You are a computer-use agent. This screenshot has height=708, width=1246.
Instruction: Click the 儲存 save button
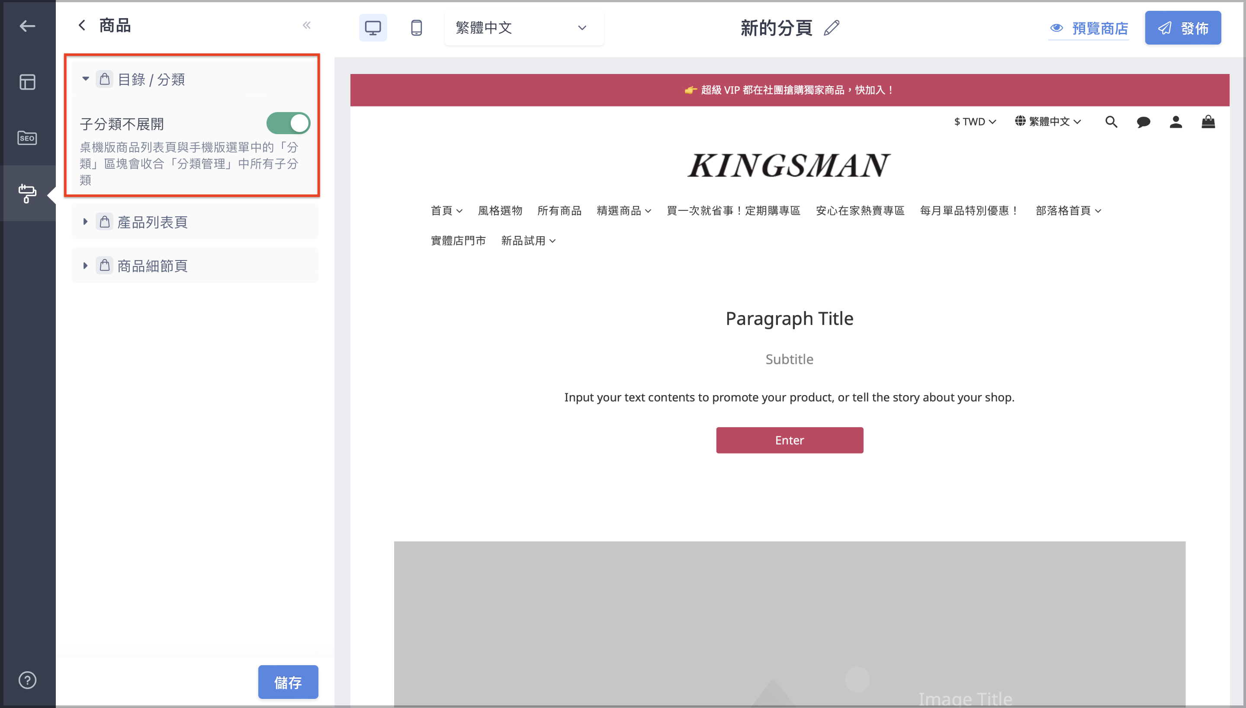[288, 682]
